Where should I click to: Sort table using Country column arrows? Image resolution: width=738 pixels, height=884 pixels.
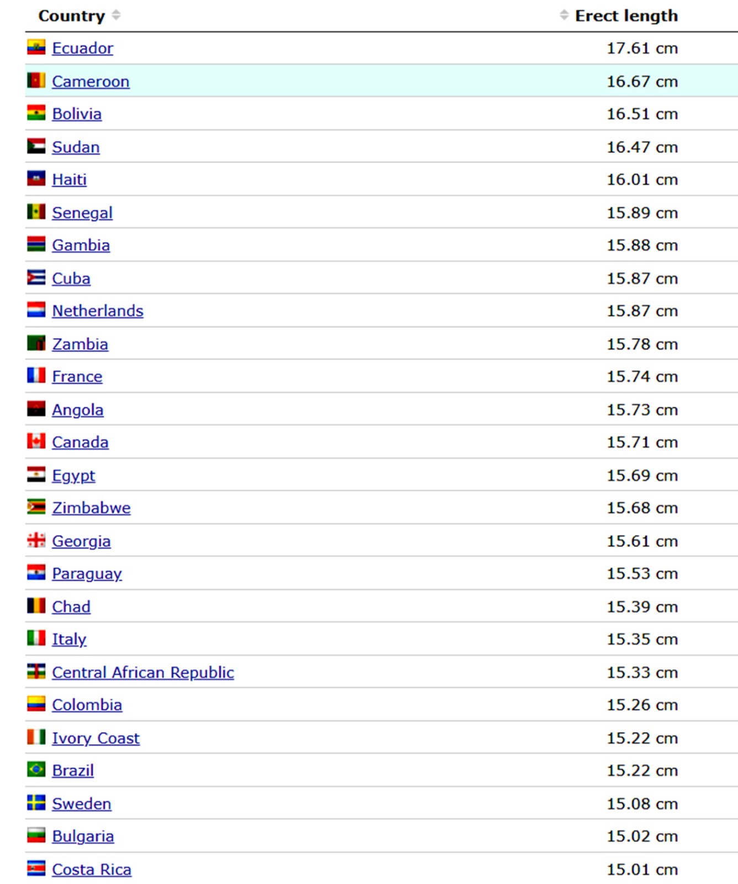116,15
